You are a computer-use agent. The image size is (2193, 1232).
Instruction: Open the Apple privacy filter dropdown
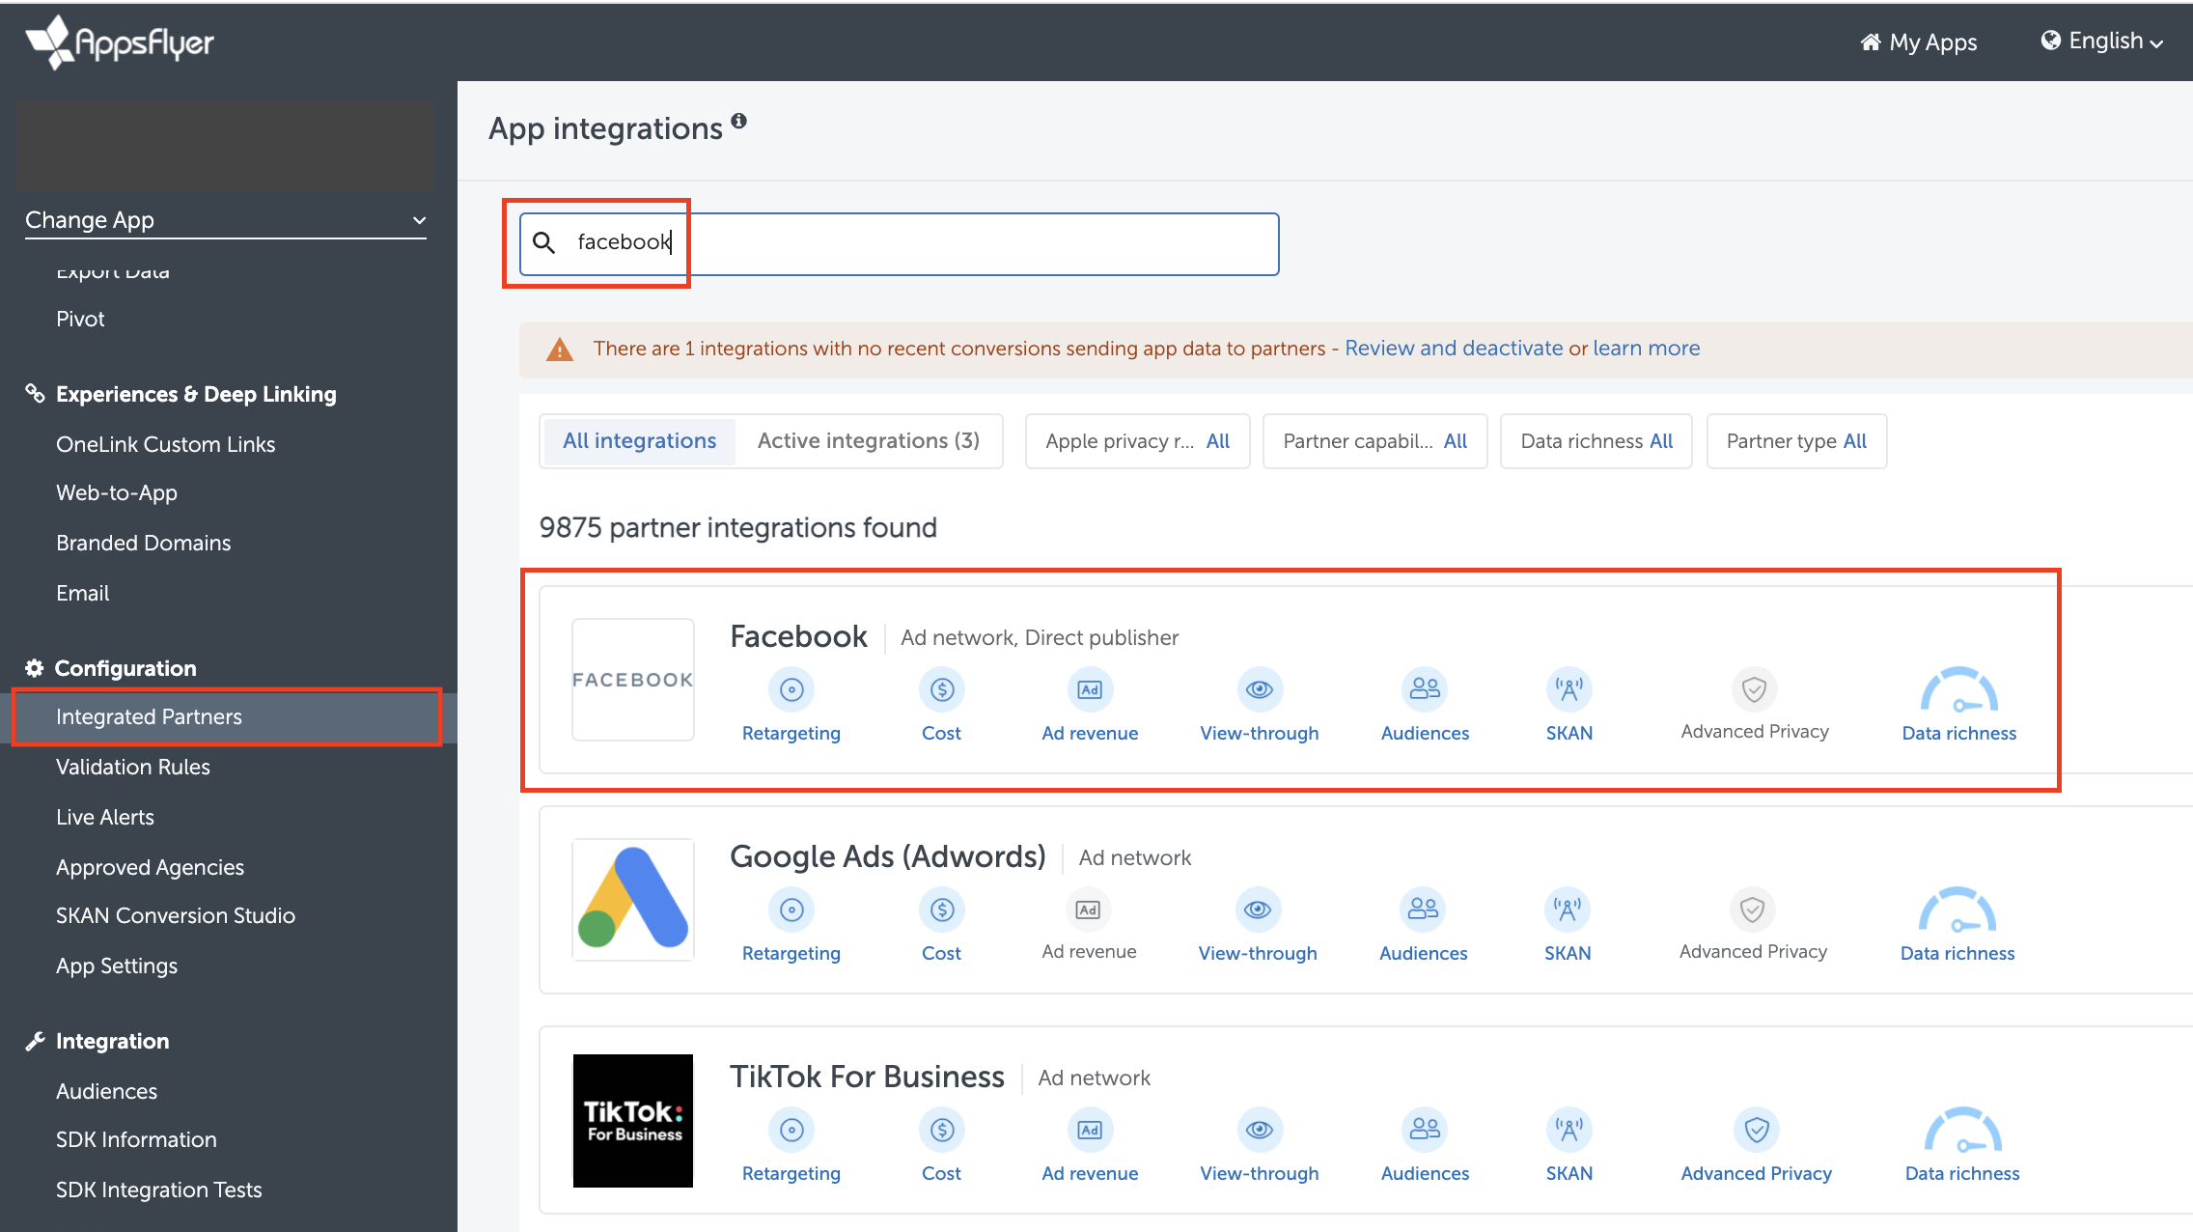[1137, 441]
